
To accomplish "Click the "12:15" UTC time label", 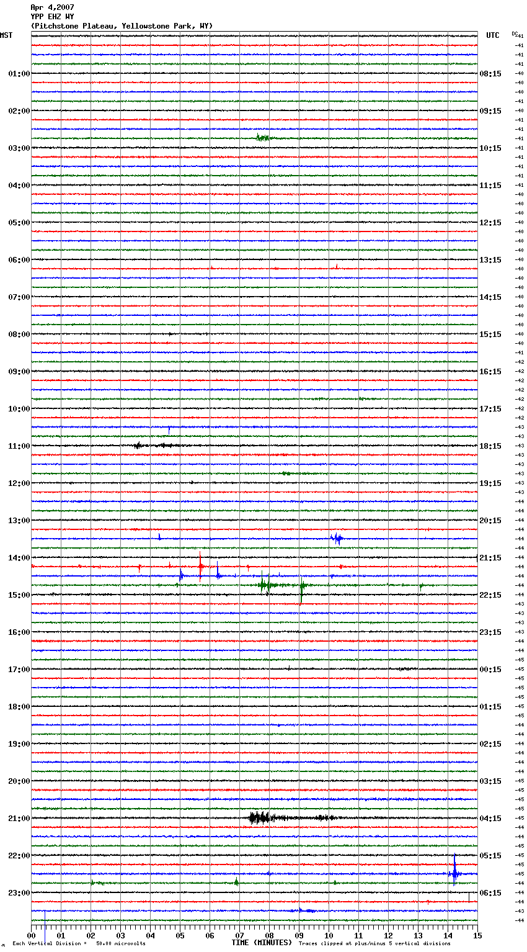I will (490, 223).
